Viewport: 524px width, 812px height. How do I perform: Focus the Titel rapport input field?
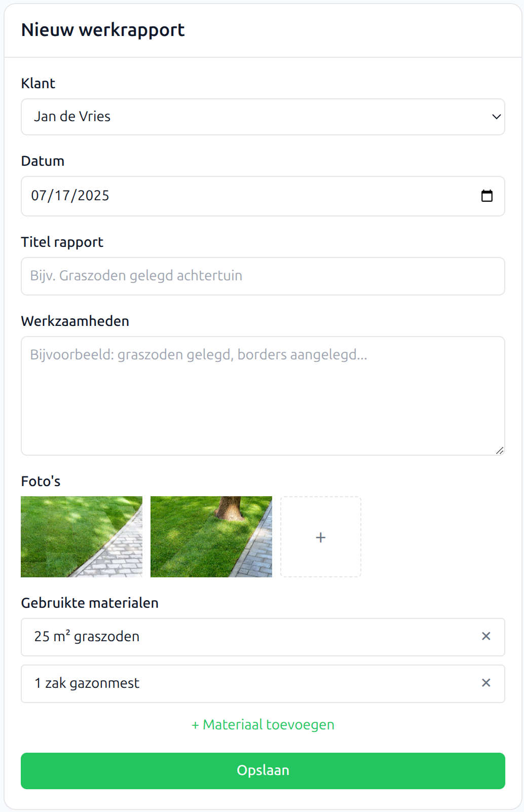tap(263, 276)
